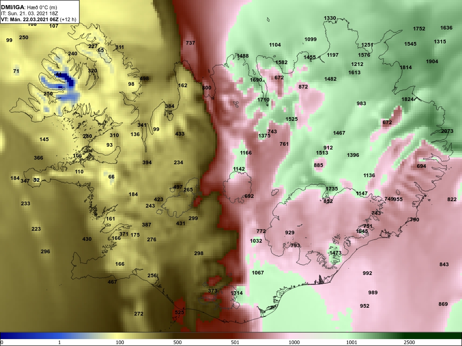Select the 1814 map value
Image resolution: width=462 pixels, height=346 pixels.
406,68
